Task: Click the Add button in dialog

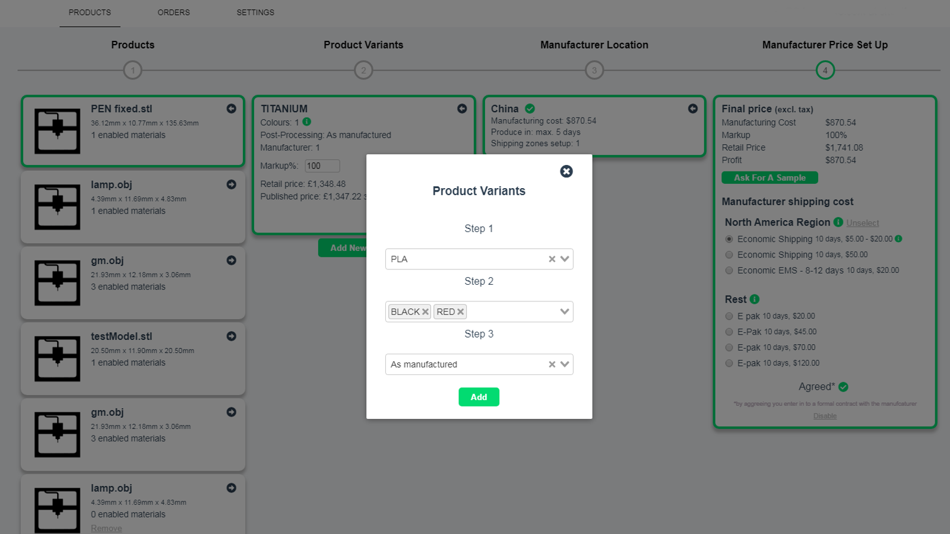Action: pos(479,397)
